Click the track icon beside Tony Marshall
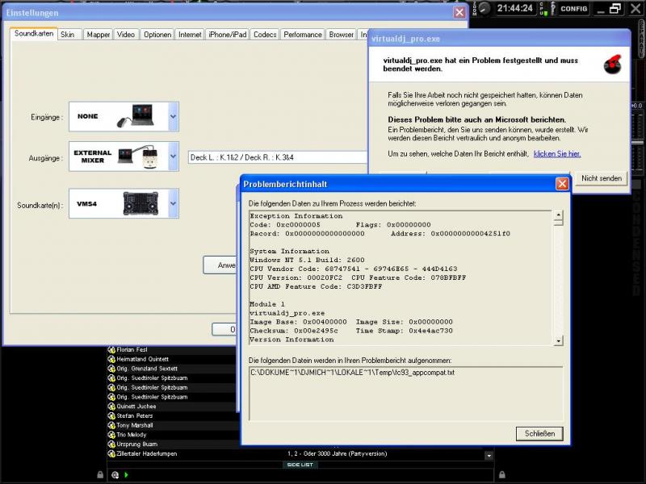 pyautogui.click(x=111, y=425)
